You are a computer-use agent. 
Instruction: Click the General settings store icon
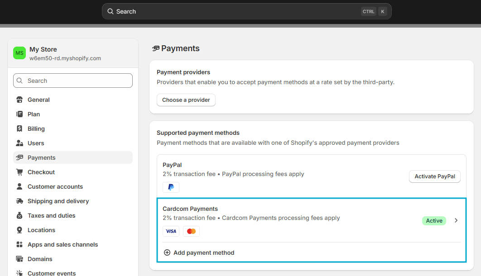tap(19, 100)
